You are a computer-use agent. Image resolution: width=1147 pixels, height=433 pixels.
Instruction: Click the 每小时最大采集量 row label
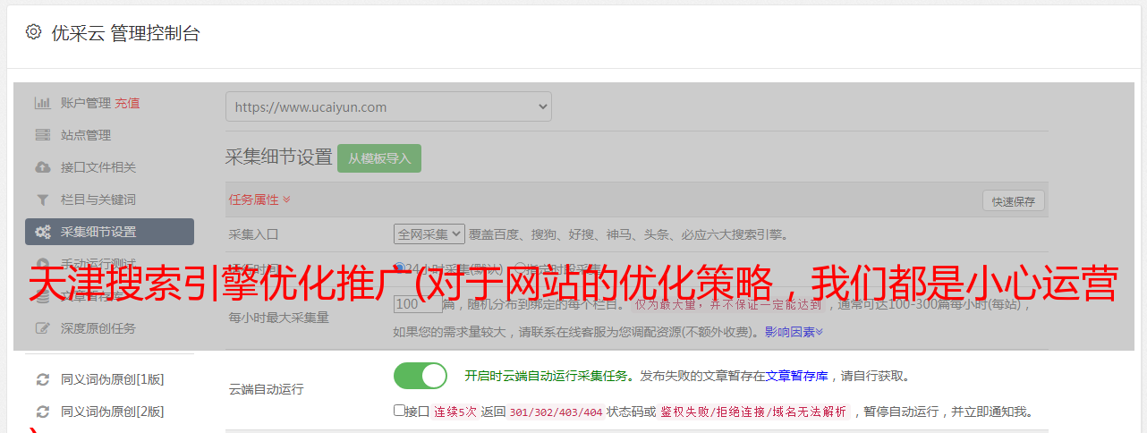(279, 318)
